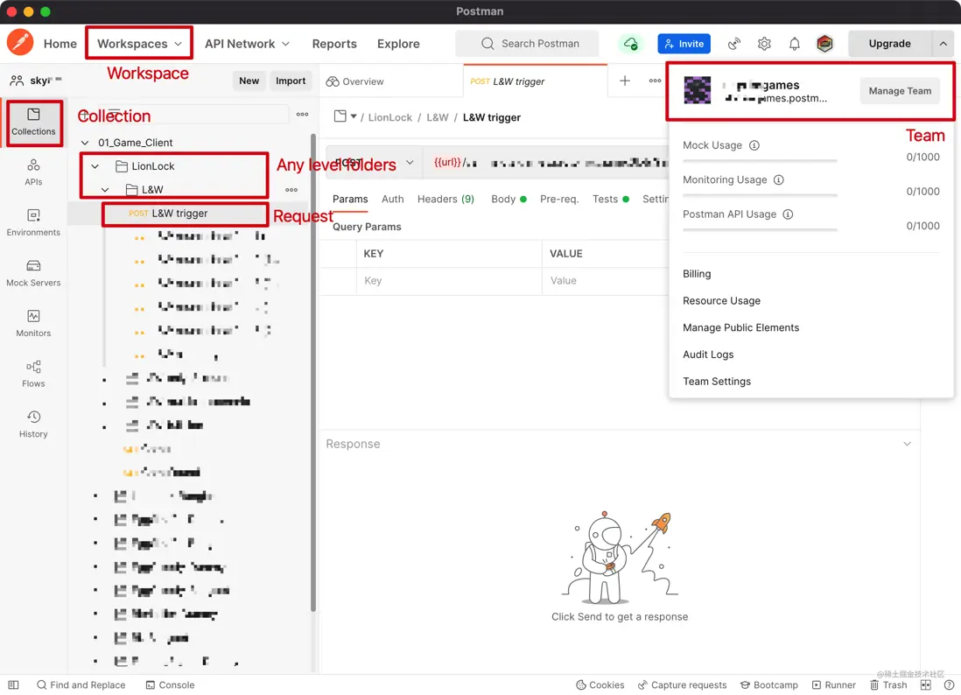Open the Collections sidebar panel
The image size is (961, 695).
(x=33, y=123)
